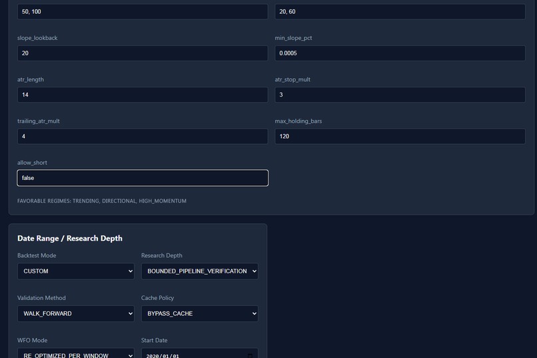Click the slope_lookback label
Viewport: 537px width, 358px height.
point(37,38)
